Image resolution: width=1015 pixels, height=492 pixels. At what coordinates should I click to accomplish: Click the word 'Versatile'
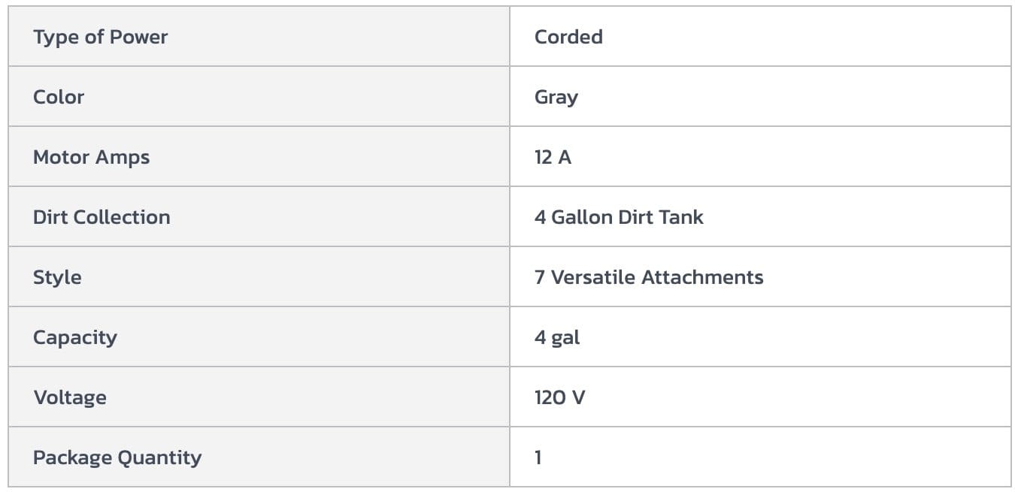[x=593, y=277]
